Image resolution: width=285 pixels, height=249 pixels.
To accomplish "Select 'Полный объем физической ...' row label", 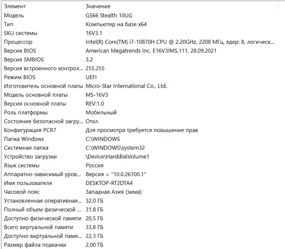I will coord(43,210).
